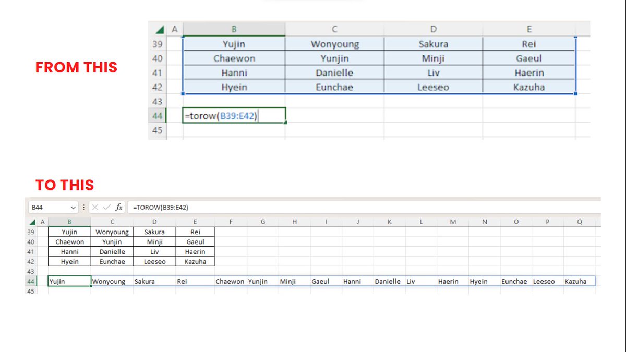
Task: Click the ellipsis beside the Name Box
Action: (x=83, y=207)
